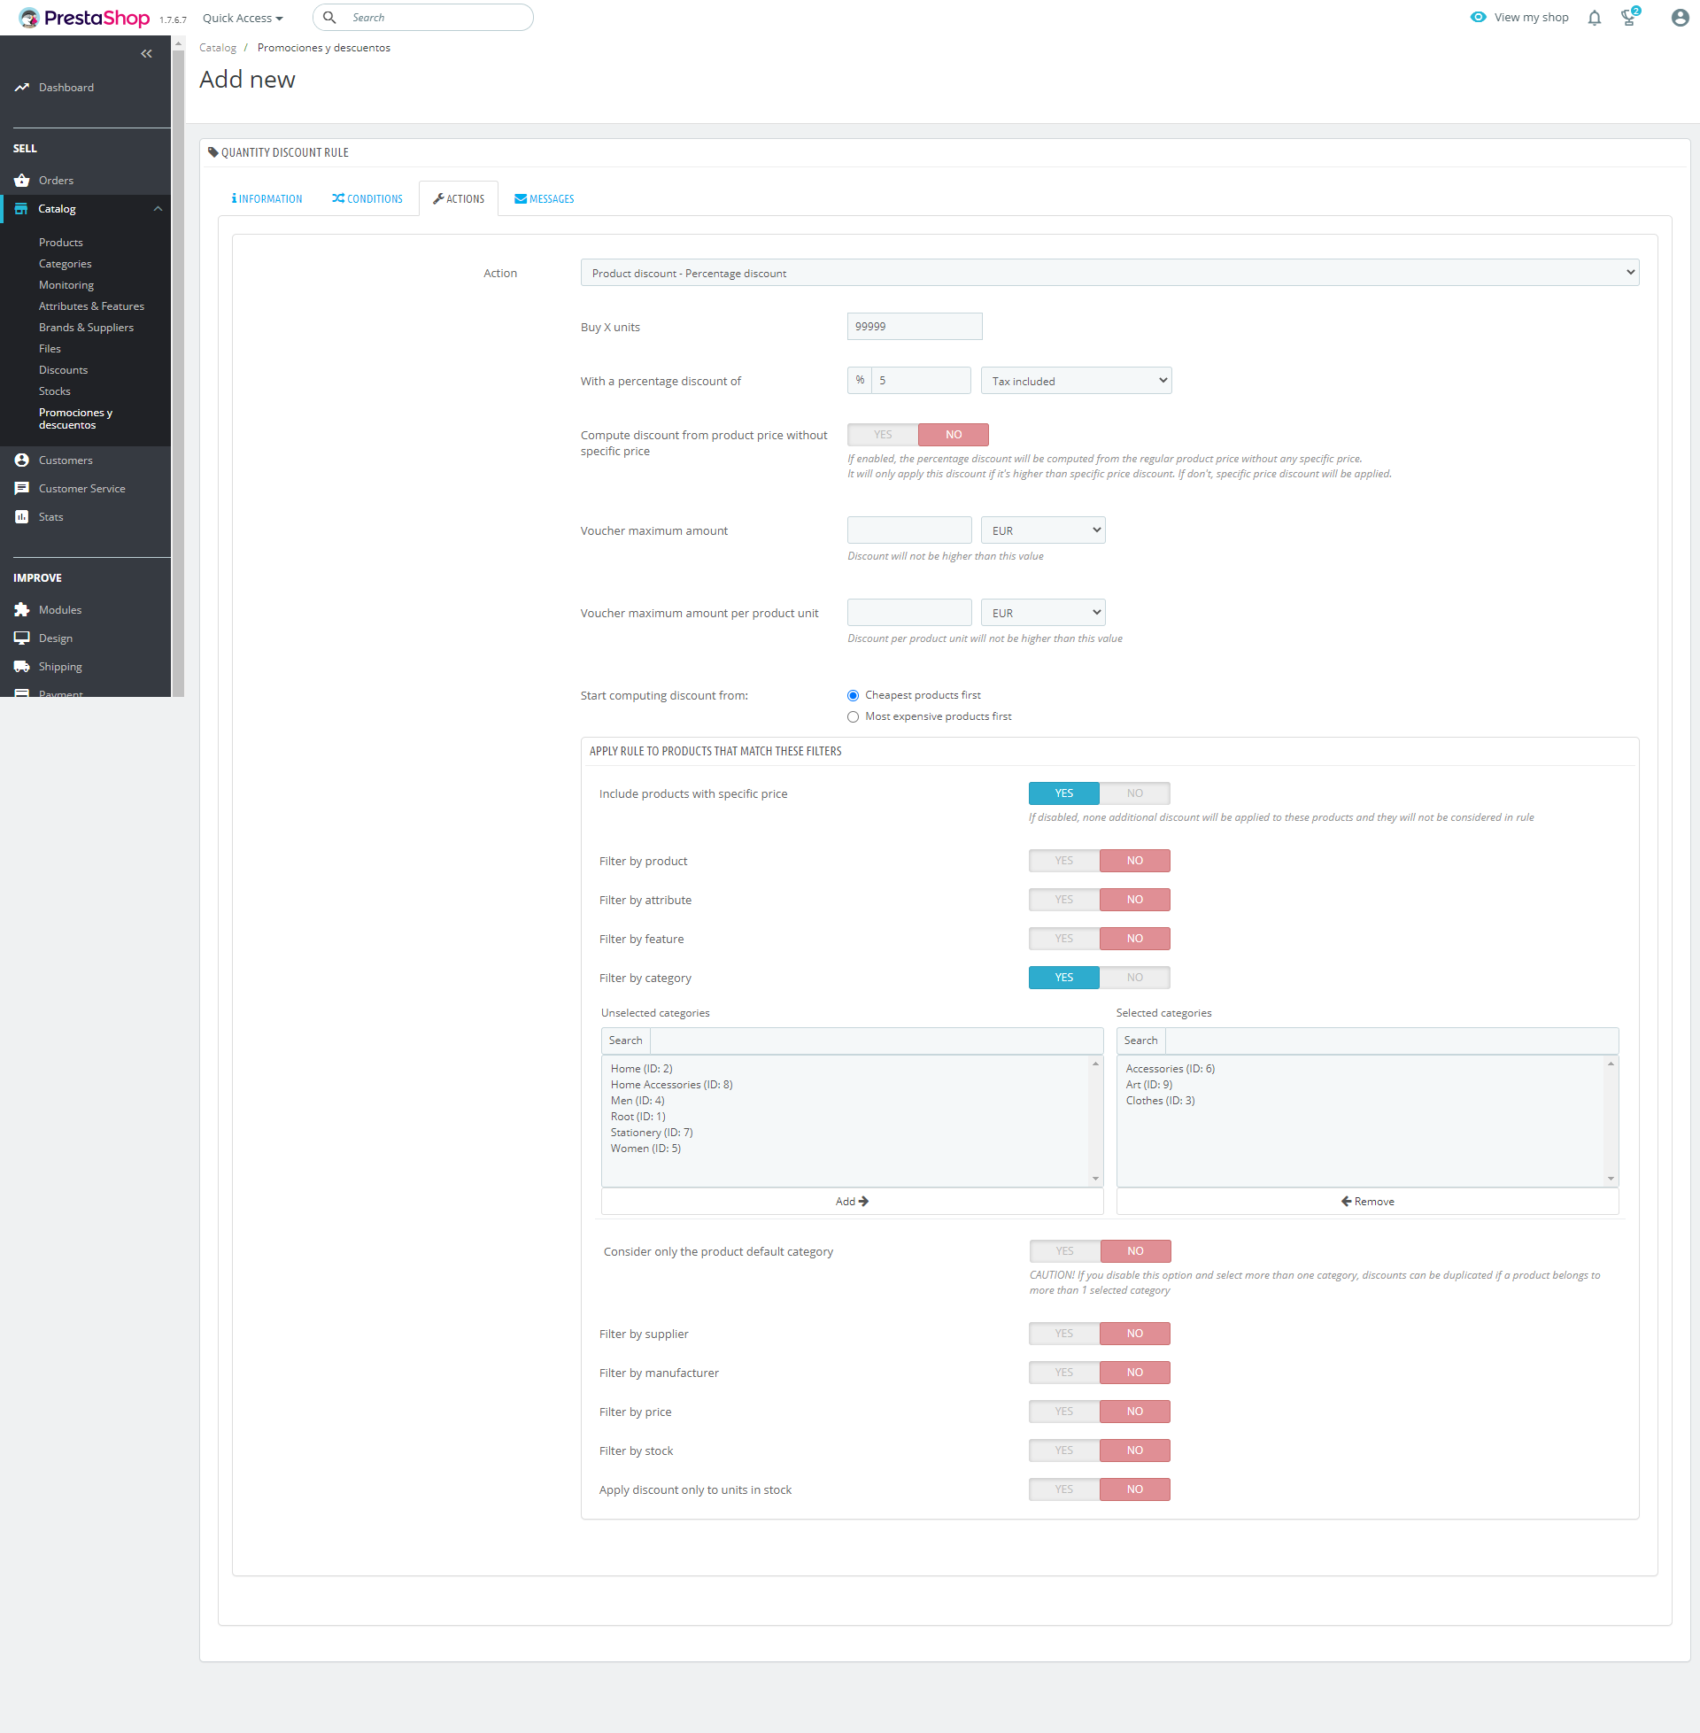Click the Buy X units input field

[x=914, y=327]
